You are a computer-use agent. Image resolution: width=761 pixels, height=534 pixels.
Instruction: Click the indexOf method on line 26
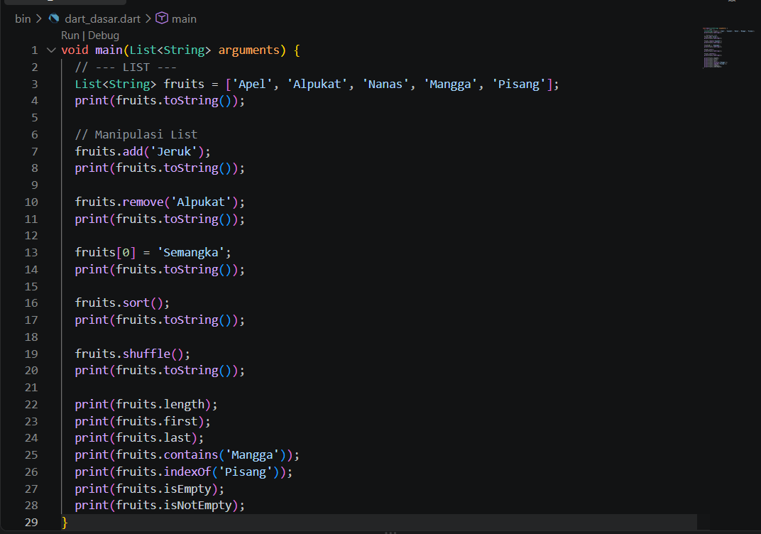pos(187,472)
